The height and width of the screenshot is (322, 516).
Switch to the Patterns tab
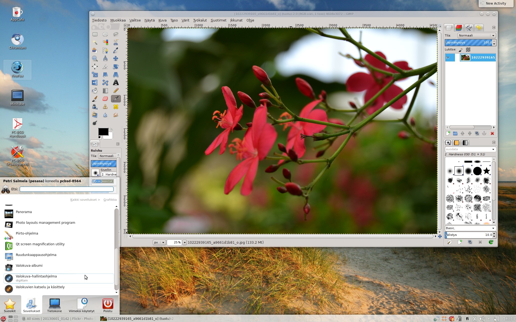(x=456, y=142)
